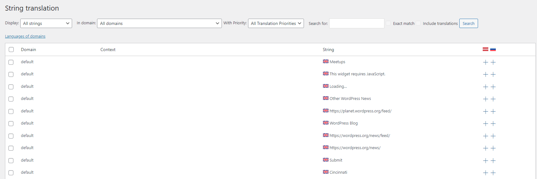Viewport: 537px width, 179px height.
Task: Open the Languages of domains link
Action: pyautogui.click(x=25, y=36)
